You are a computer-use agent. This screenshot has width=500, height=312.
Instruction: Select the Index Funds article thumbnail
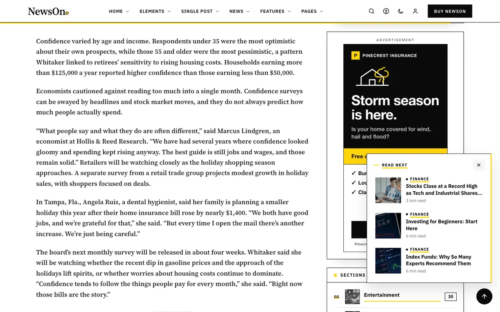pos(388,261)
